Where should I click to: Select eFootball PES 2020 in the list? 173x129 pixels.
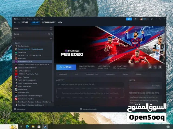[x=32, y=62]
